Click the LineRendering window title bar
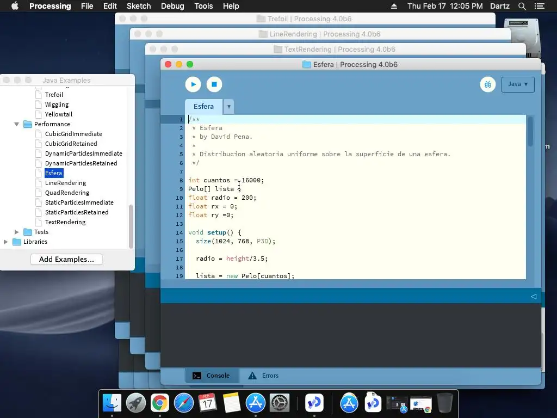 pos(320,34)
